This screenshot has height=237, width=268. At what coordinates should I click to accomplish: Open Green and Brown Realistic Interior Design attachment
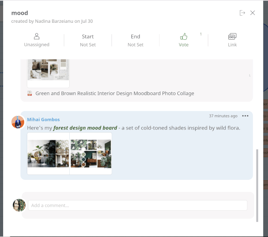115,93
